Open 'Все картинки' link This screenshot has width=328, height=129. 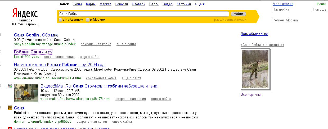coord(251,95)
